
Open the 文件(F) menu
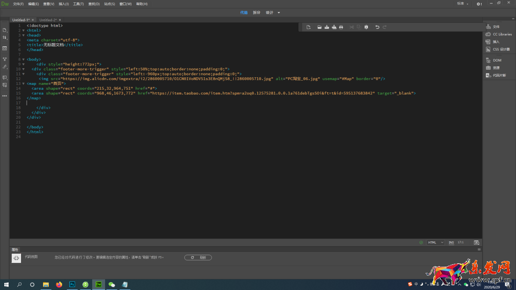tap(18, 4)
